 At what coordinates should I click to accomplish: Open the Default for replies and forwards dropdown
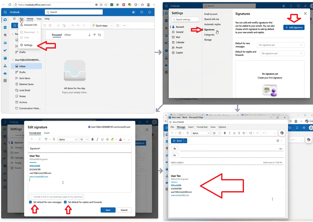tap(282, 53)
